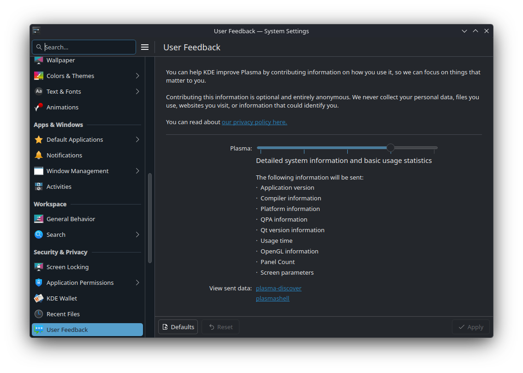
Task: View sent data for plasmashell
Action: click(273, 298)
